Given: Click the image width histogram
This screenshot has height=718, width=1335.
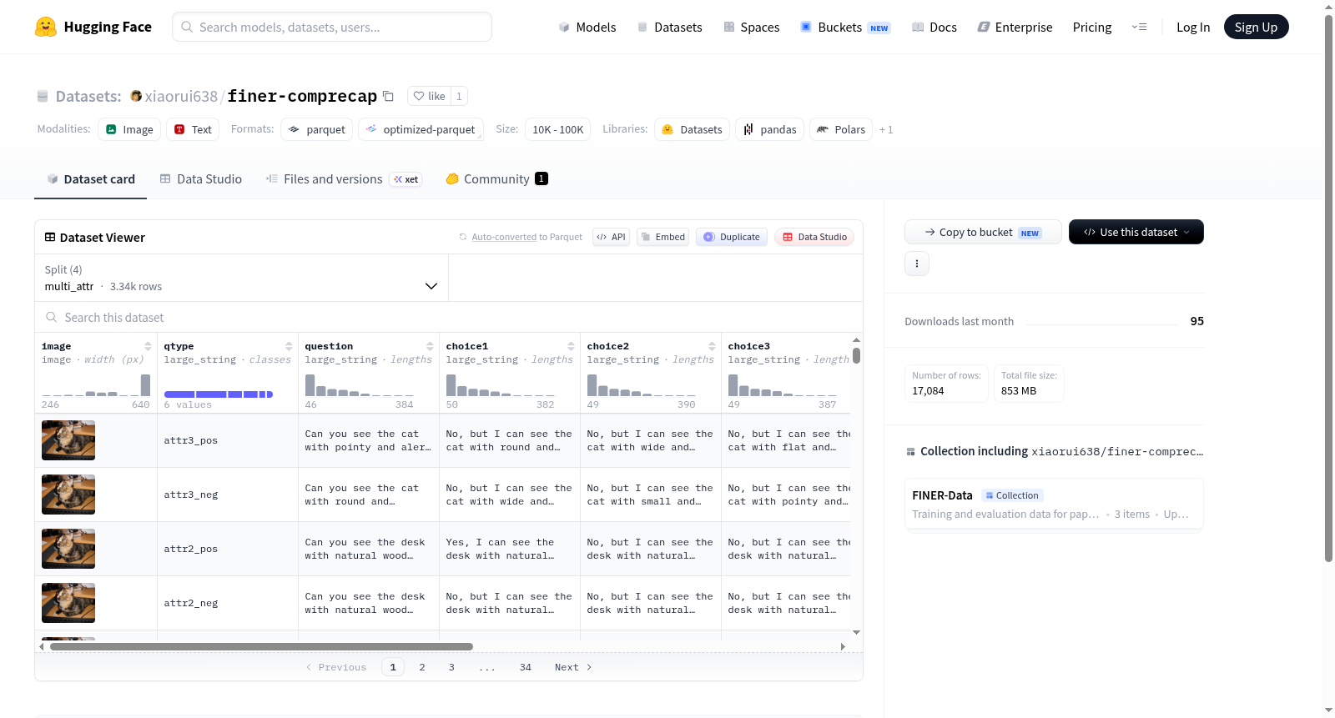Looking at the screenshot, I should pos(96,384).
